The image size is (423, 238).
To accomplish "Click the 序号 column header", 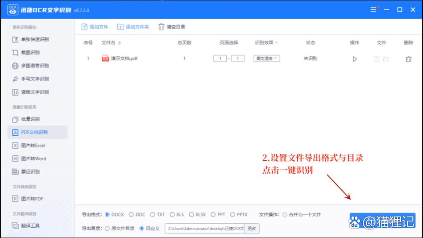I will [x=88, y=42].
